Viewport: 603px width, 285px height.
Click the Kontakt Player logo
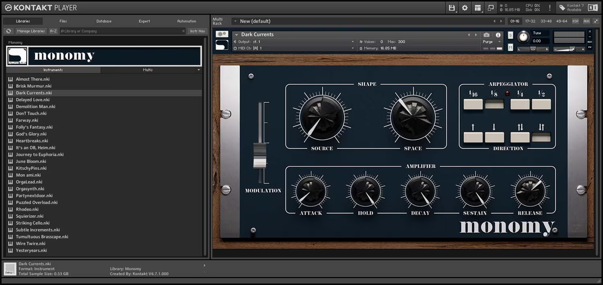41,8
